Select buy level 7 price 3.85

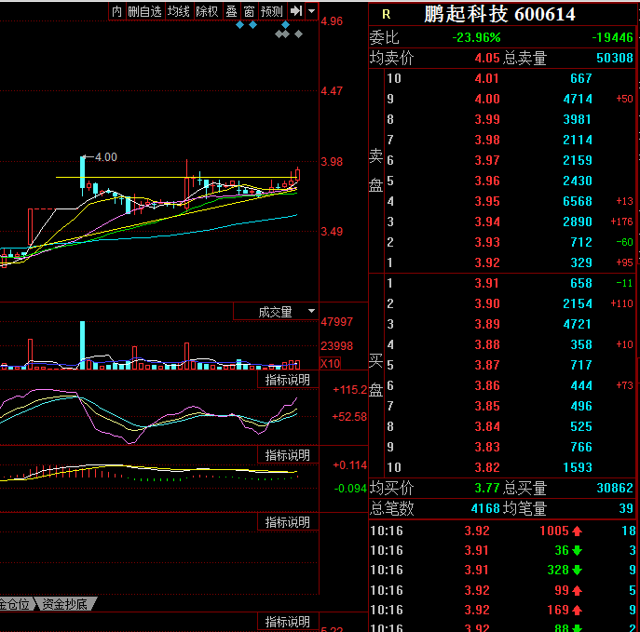click(487, 406)
